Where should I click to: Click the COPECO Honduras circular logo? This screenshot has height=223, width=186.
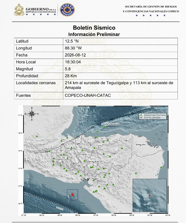pos(67,10)
